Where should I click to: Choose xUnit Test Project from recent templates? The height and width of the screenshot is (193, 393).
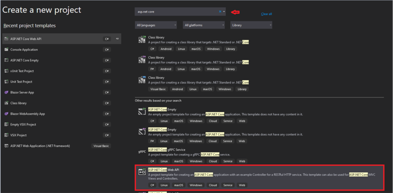[62, 71]
